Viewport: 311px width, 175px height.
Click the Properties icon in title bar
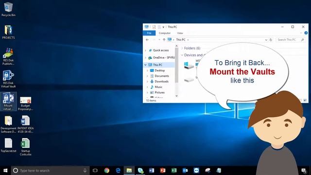pos(154,27)
